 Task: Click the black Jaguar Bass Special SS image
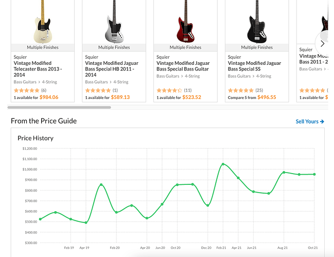click(257, 21)
